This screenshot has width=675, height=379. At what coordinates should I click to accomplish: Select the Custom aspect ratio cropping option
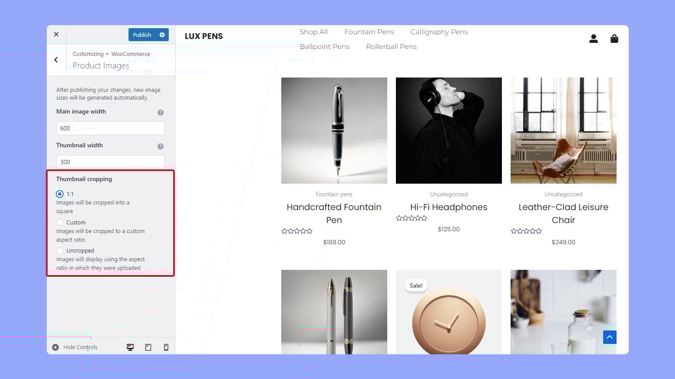pyautogui.click(x=60, y=222)
